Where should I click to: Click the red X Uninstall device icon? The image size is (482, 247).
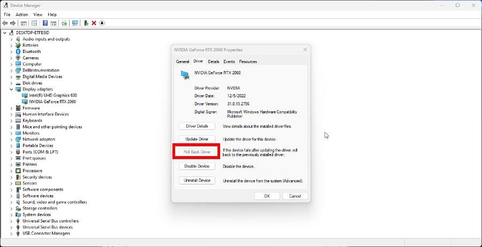(94, 23)
